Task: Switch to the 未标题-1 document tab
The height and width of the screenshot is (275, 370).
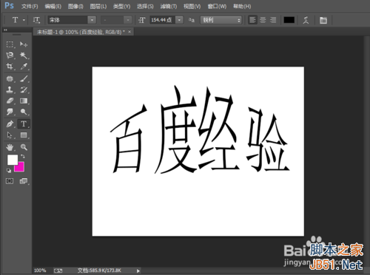Action: click(81, 32)
